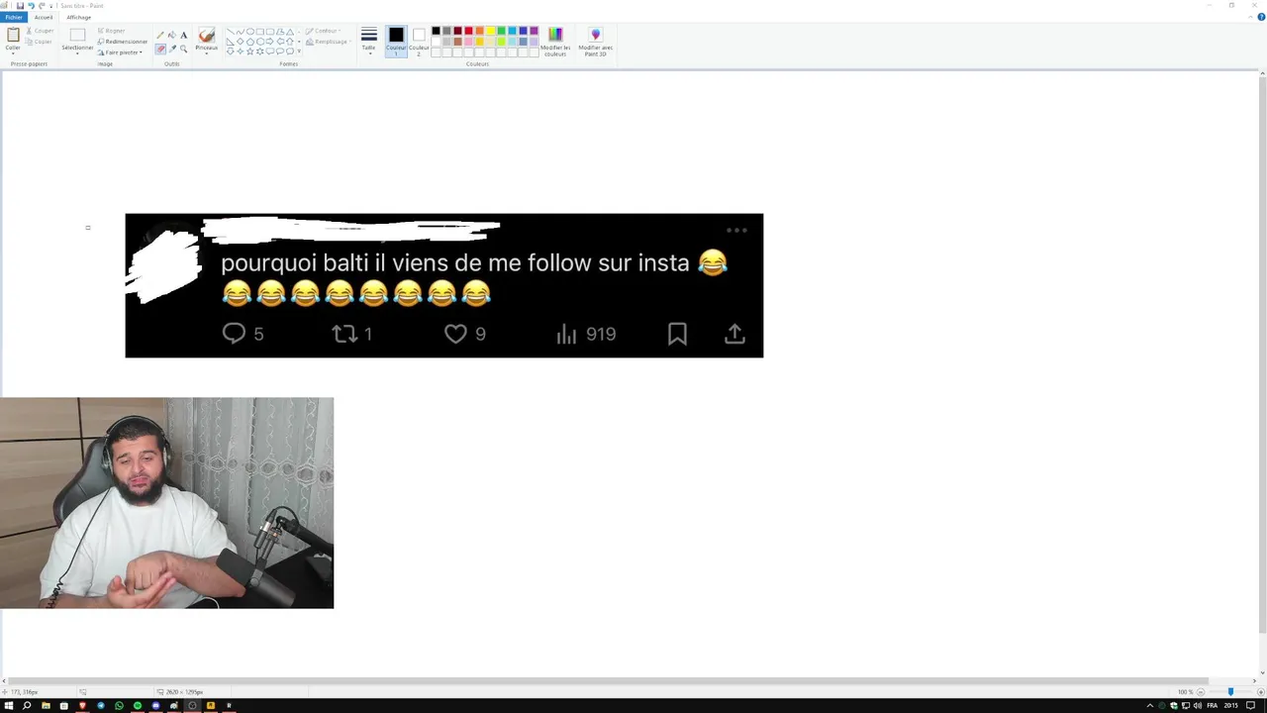The width and height of the screenshot is (1267, 713).
Task: Select the Color picker eyedropper tool
Action: [x=172, y=49]
